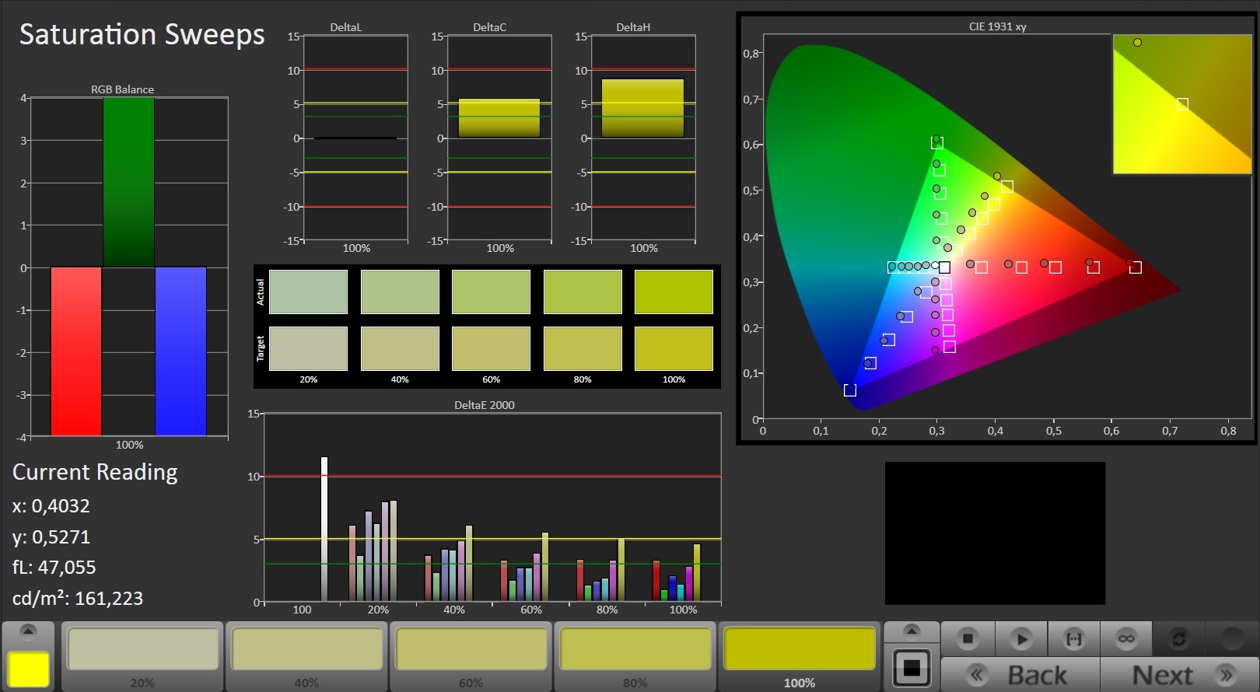Click the tall white 100 bar in DeltaE 2000

(x=324, y=529)
